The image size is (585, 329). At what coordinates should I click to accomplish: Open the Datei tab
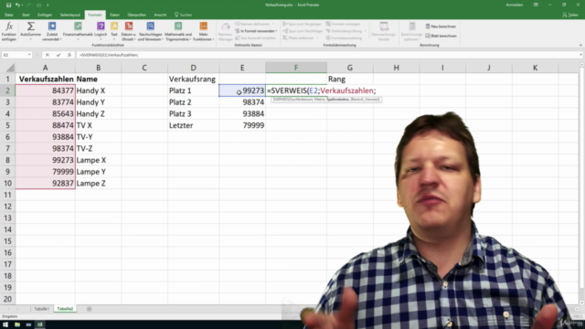coord(8,15)
